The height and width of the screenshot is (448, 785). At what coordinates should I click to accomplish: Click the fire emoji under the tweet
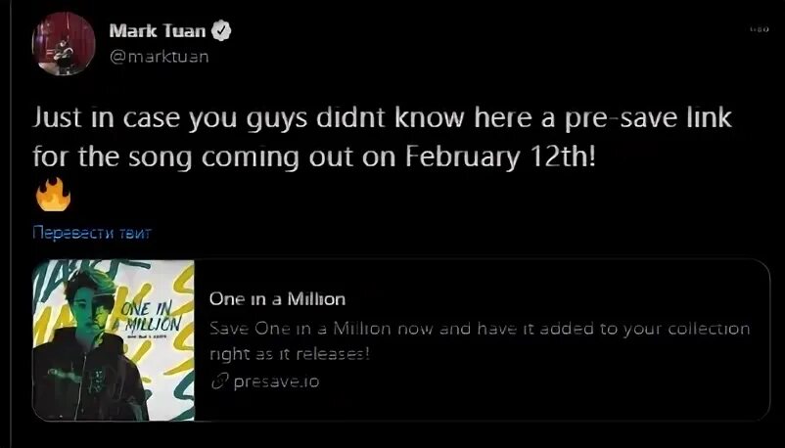click(53, 197)
